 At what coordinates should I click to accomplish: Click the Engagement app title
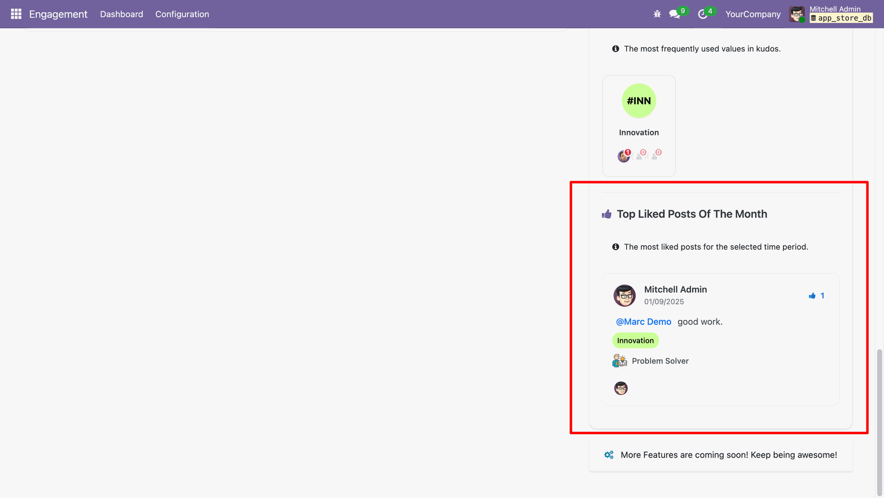(x=58, y=14)
